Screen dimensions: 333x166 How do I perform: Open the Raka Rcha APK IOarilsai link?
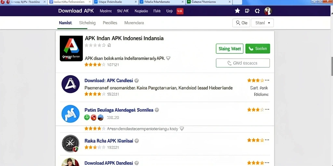point(109,141)
